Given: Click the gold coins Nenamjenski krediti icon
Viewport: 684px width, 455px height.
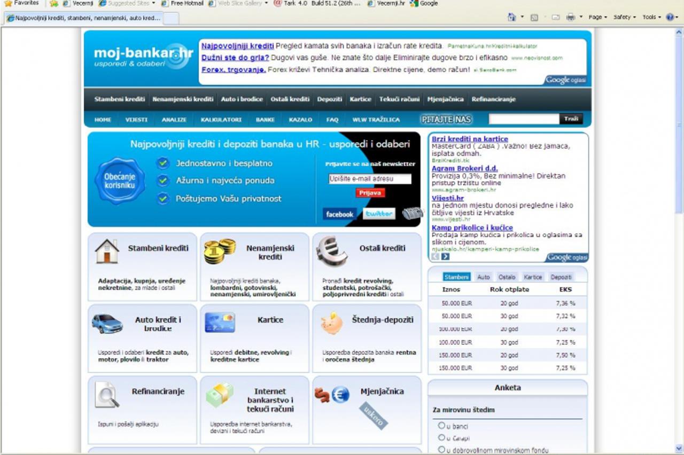Looking at the screenshot, I should [220, 251].
